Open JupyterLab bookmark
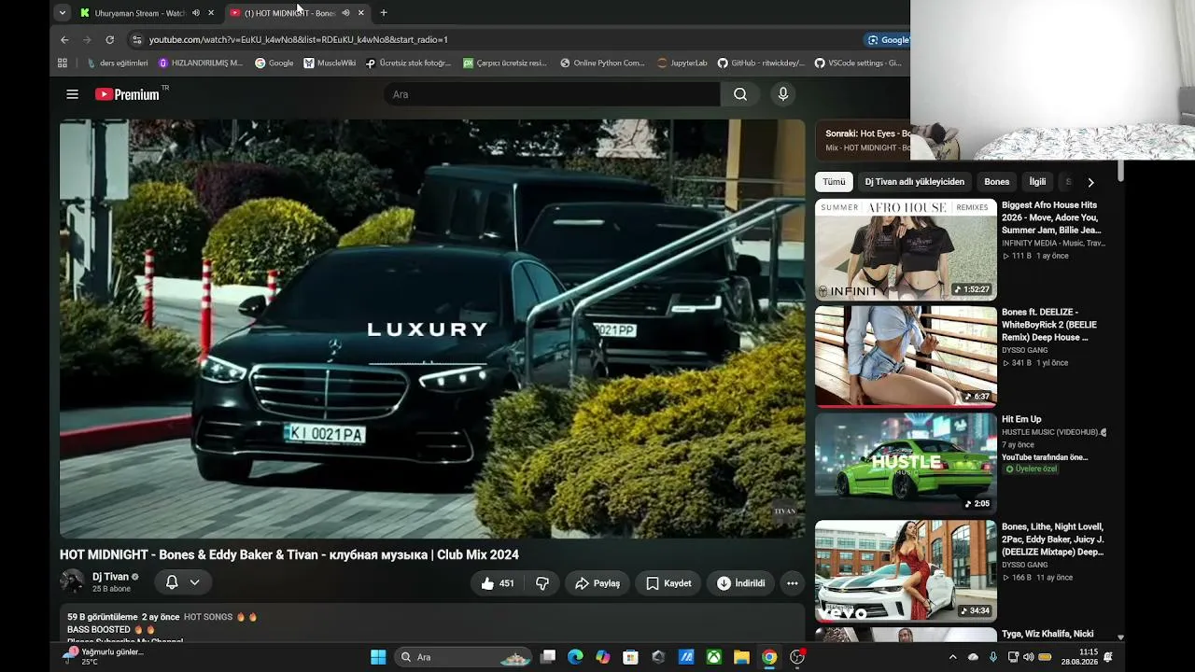This screenshot has width=1195, height=672. tap(682, 63)
